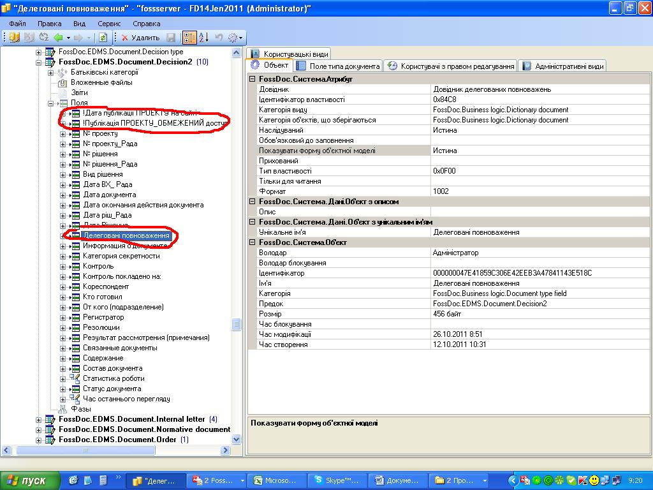Viewport: 653px width, 490px height.
Task: Click the yellow smiley tray icon
Action: [594, 480]
